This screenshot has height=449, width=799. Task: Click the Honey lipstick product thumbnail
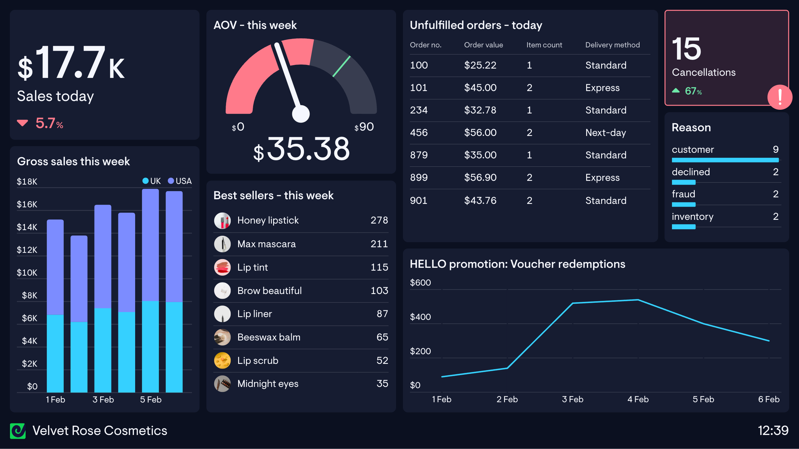pos(222,221)
